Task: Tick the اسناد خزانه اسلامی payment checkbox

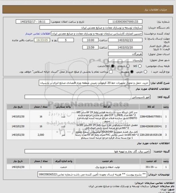Action: click(111, 72)
